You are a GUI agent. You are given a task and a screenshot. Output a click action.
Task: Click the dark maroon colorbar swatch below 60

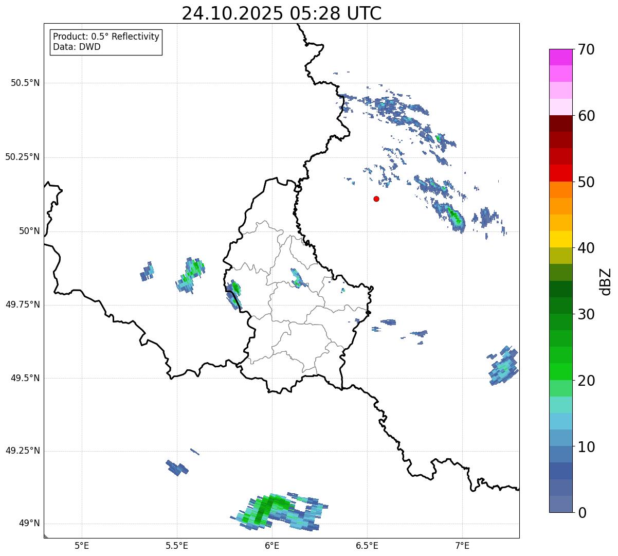[560, 123]
